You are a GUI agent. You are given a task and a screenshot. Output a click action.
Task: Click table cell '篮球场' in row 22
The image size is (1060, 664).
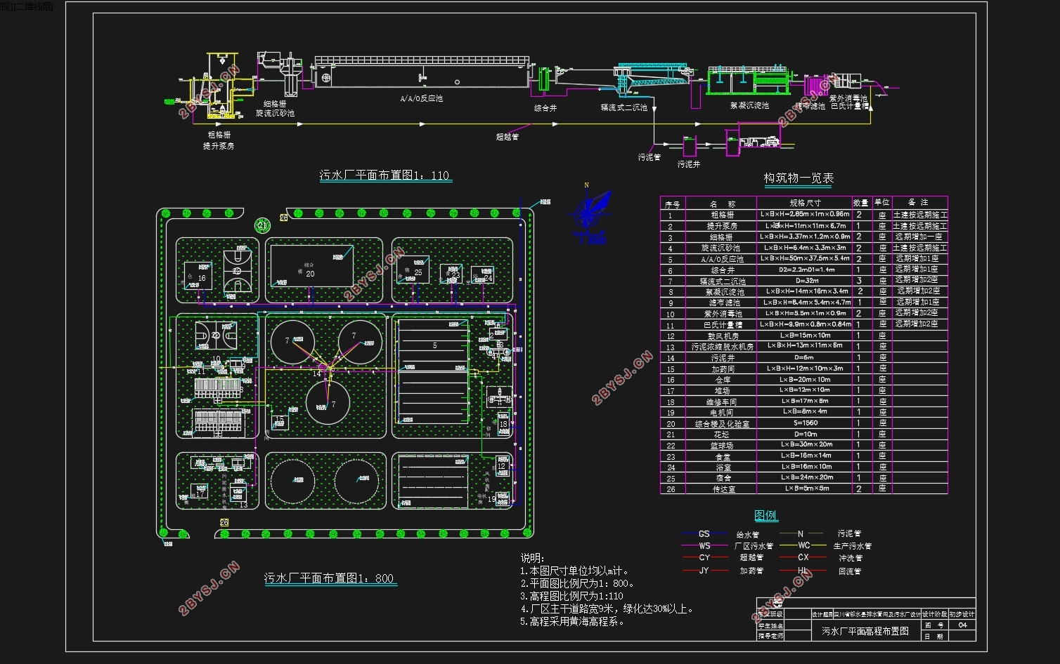coord(722,446)
